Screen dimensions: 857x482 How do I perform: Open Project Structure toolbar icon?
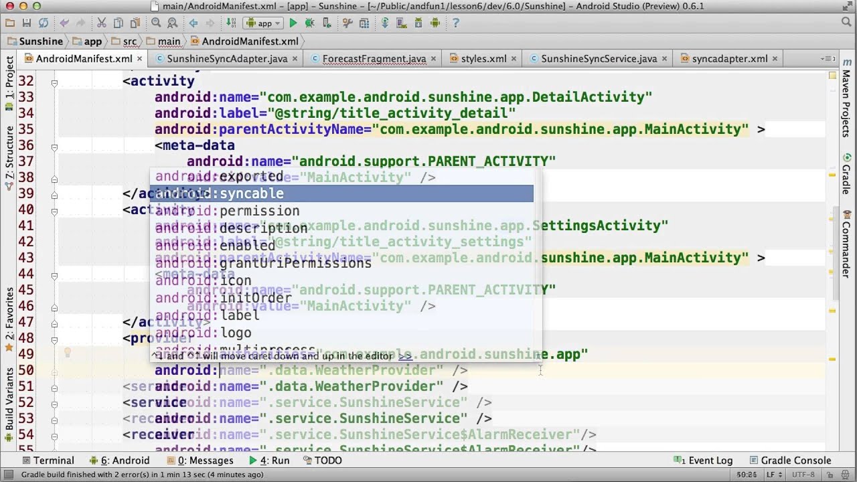point(364,23)
